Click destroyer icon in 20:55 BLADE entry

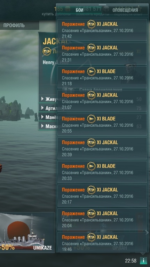[x=91, y=119]
